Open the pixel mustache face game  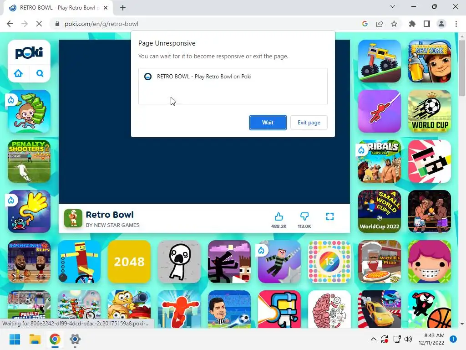(430, 161)
